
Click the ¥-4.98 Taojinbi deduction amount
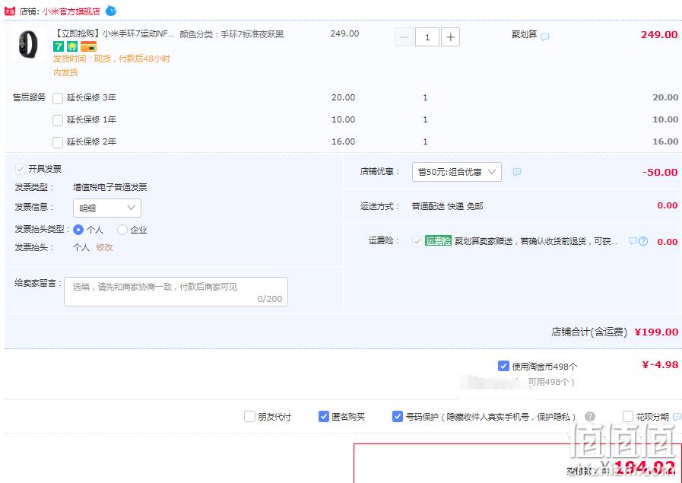coord(660,364)
